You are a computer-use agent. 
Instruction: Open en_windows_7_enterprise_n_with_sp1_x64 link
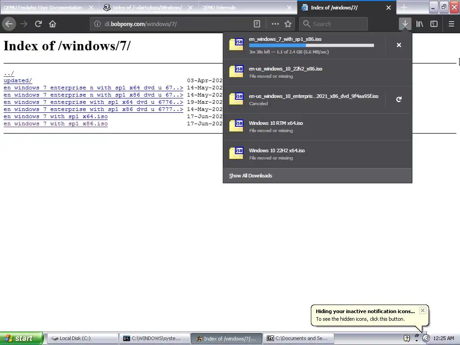coord(93,88)
